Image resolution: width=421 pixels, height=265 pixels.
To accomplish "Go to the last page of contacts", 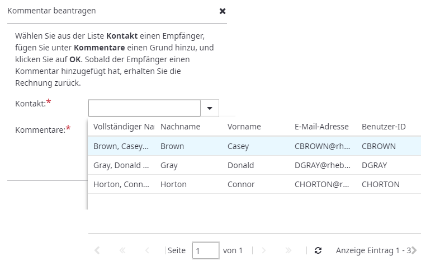I will [x=288, y=250].
